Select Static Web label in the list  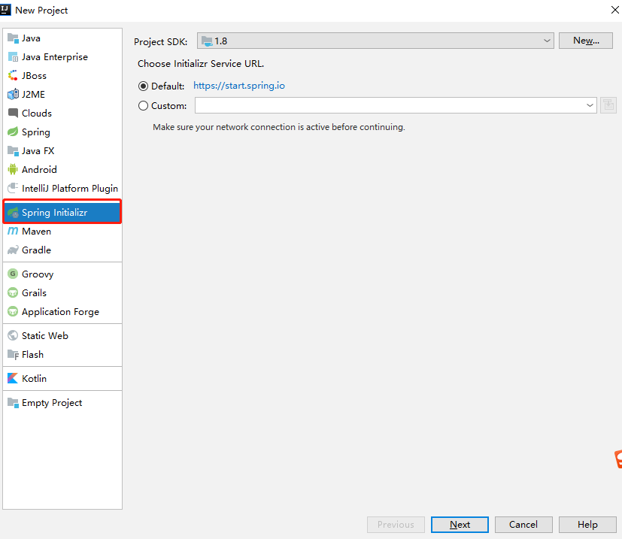click(x=45, y=335)
